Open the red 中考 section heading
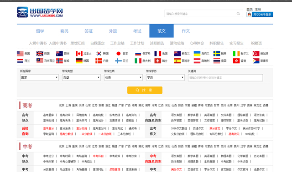This screenshot has height=172, width=292. [x=27, y=147]
